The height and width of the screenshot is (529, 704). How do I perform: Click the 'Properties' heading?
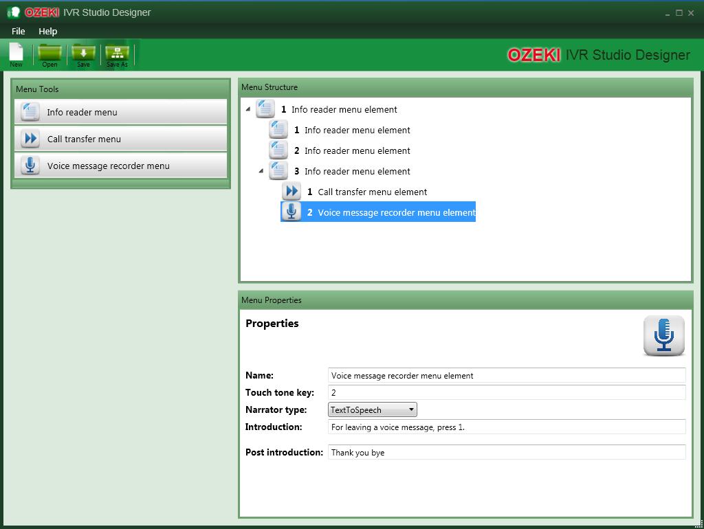click(272, 324)
